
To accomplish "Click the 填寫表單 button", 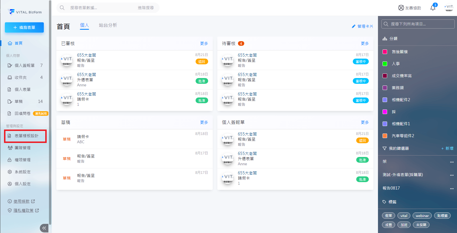I will (24, 27).
